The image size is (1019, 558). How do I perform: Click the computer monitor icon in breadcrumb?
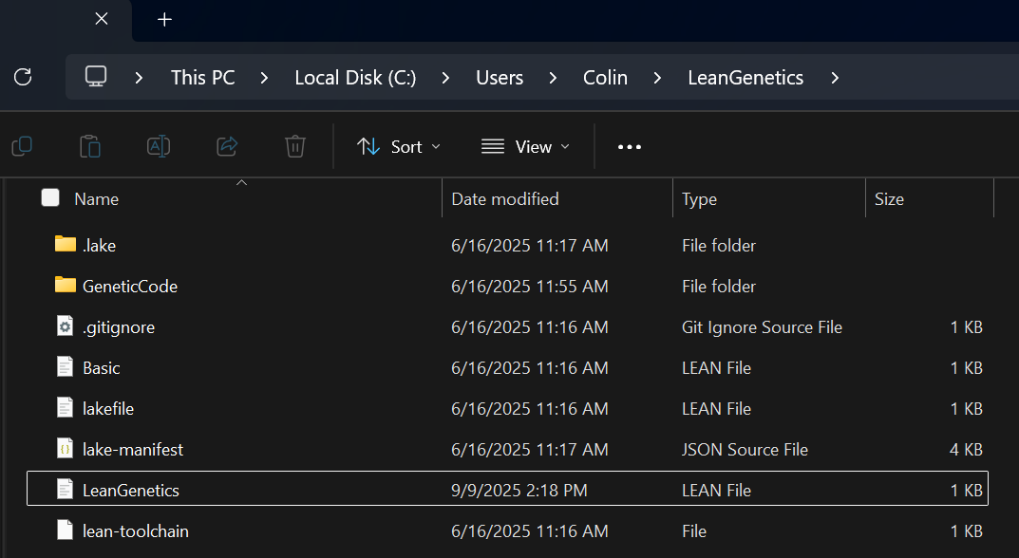[x=96, y=77]
